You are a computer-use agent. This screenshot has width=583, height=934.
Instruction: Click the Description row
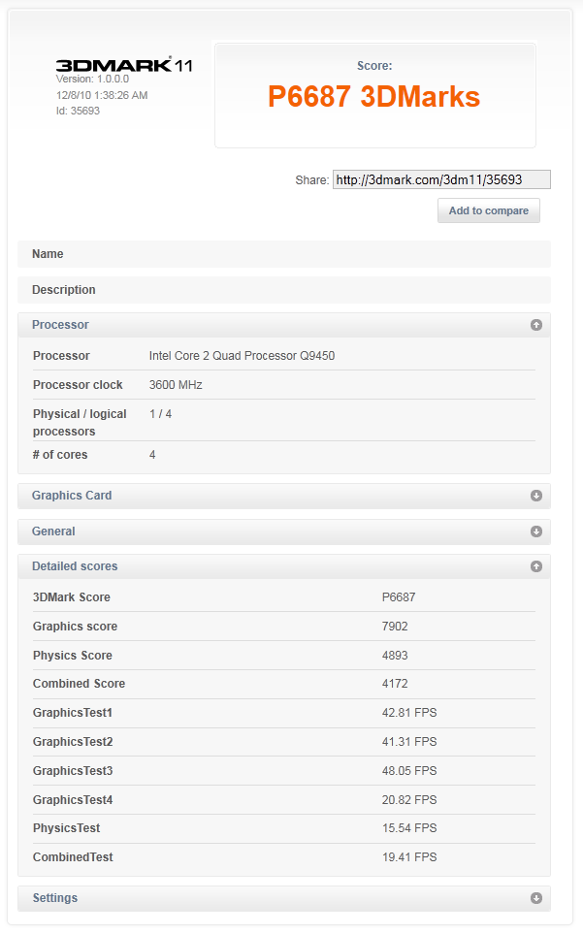pyautogui.click(x=284, y=290)
